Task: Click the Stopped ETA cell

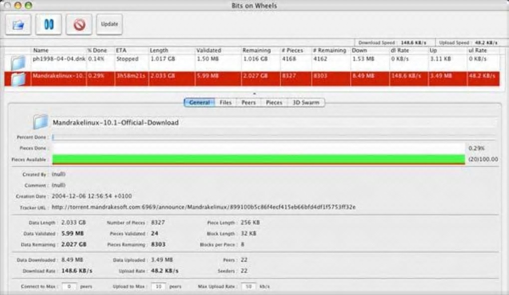Action: [127, 59]
